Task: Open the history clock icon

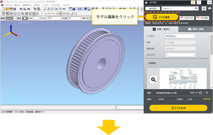Action: (204, 9)
